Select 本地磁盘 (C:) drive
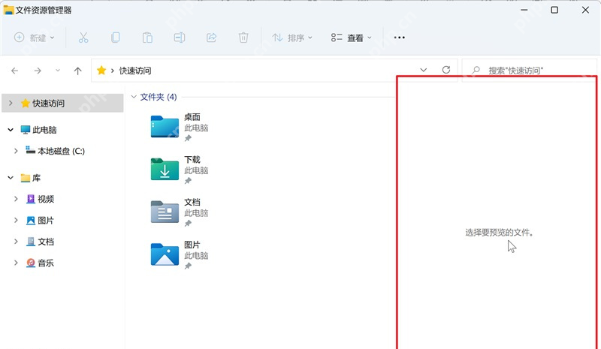 click(x=55, y=151)
